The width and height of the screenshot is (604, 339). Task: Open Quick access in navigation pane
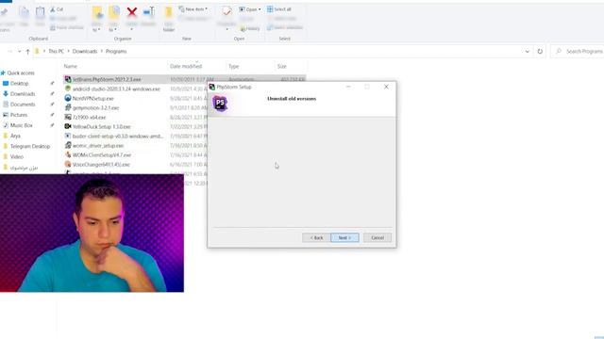click(21, 73)
